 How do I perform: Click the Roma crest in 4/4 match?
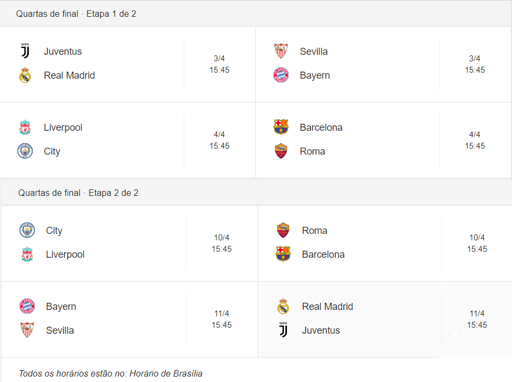coord(281,151)
